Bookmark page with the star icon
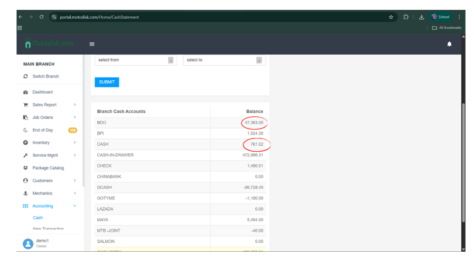 point(391,17)
